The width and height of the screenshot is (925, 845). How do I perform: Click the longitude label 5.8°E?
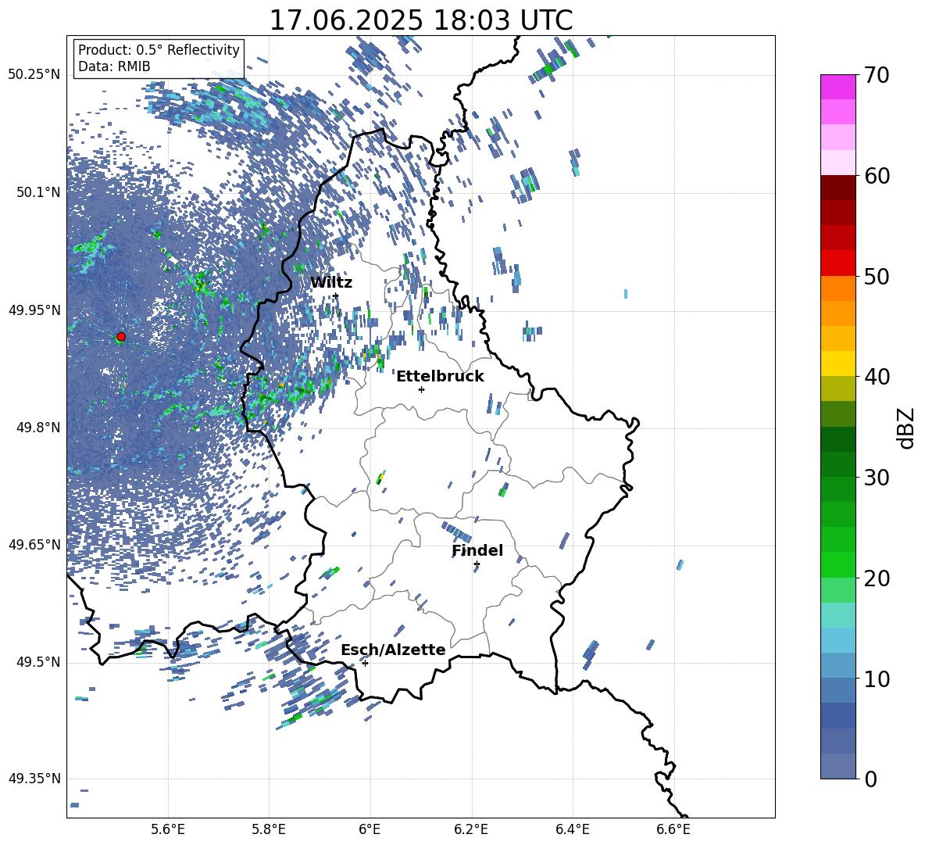(x=269, y=829)
